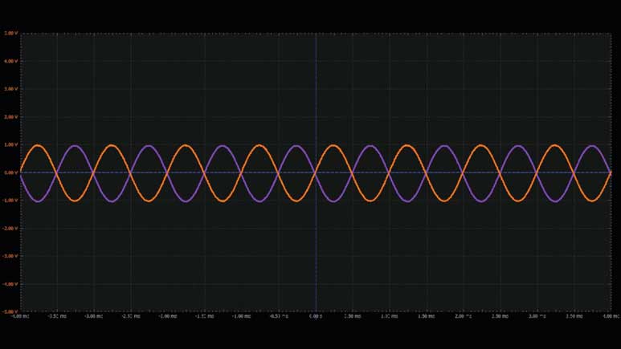
Task: Select the 3.50 ms time axis label
Action: click(574, 317)
